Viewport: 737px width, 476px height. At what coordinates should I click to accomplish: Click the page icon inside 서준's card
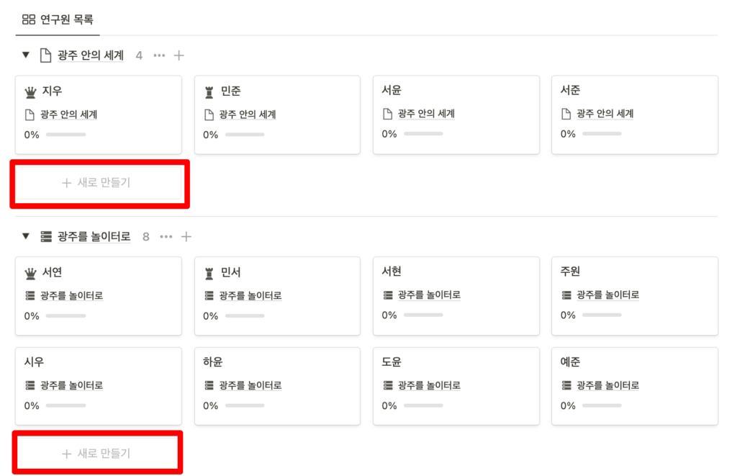tap(566, 113)
